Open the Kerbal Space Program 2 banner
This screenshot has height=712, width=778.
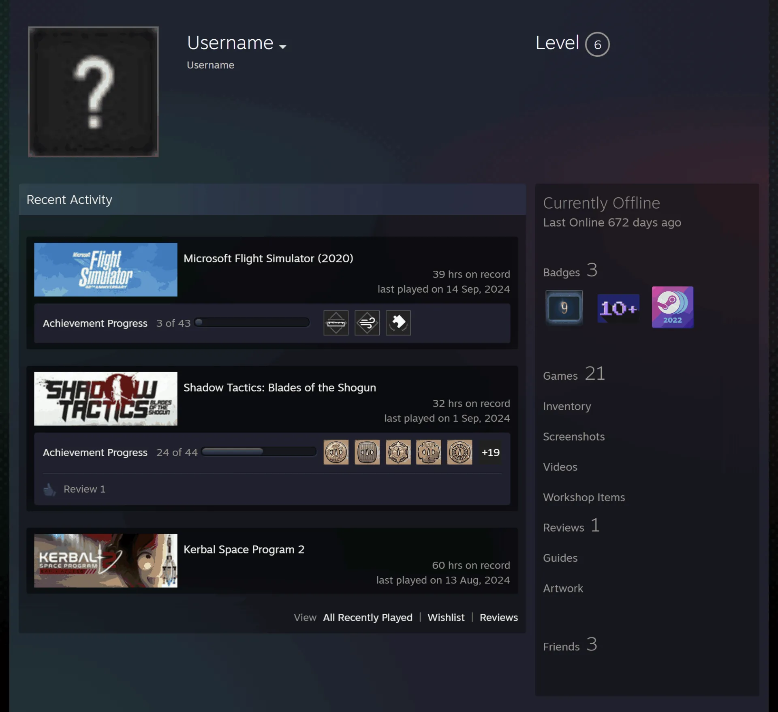[x=106, y=560]
